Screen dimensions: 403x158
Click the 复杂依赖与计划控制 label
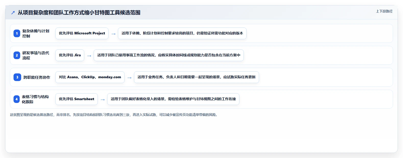point(36,33)
